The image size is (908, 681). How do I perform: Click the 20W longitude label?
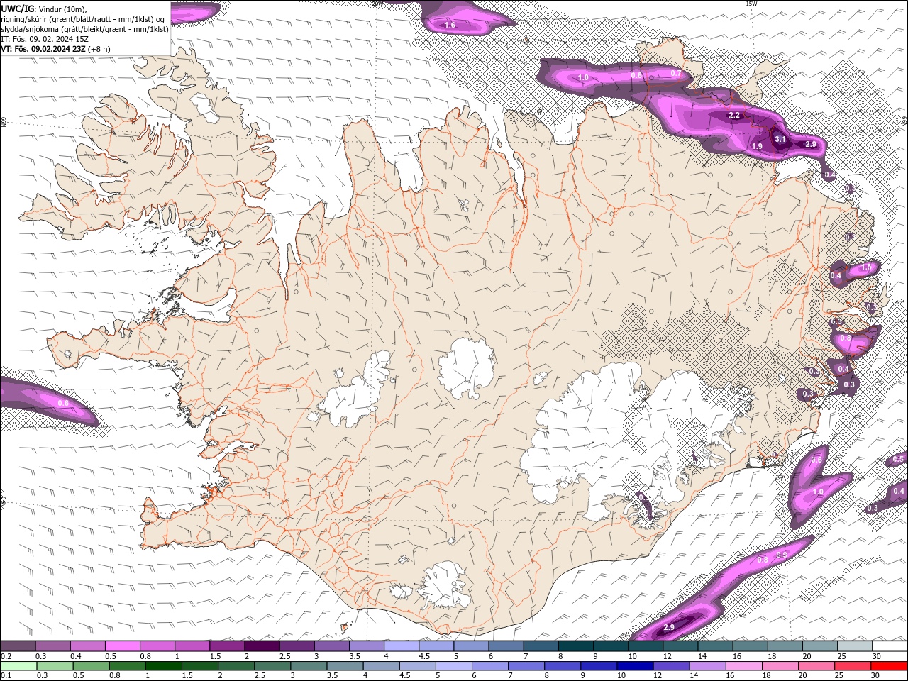pos(378,4)
